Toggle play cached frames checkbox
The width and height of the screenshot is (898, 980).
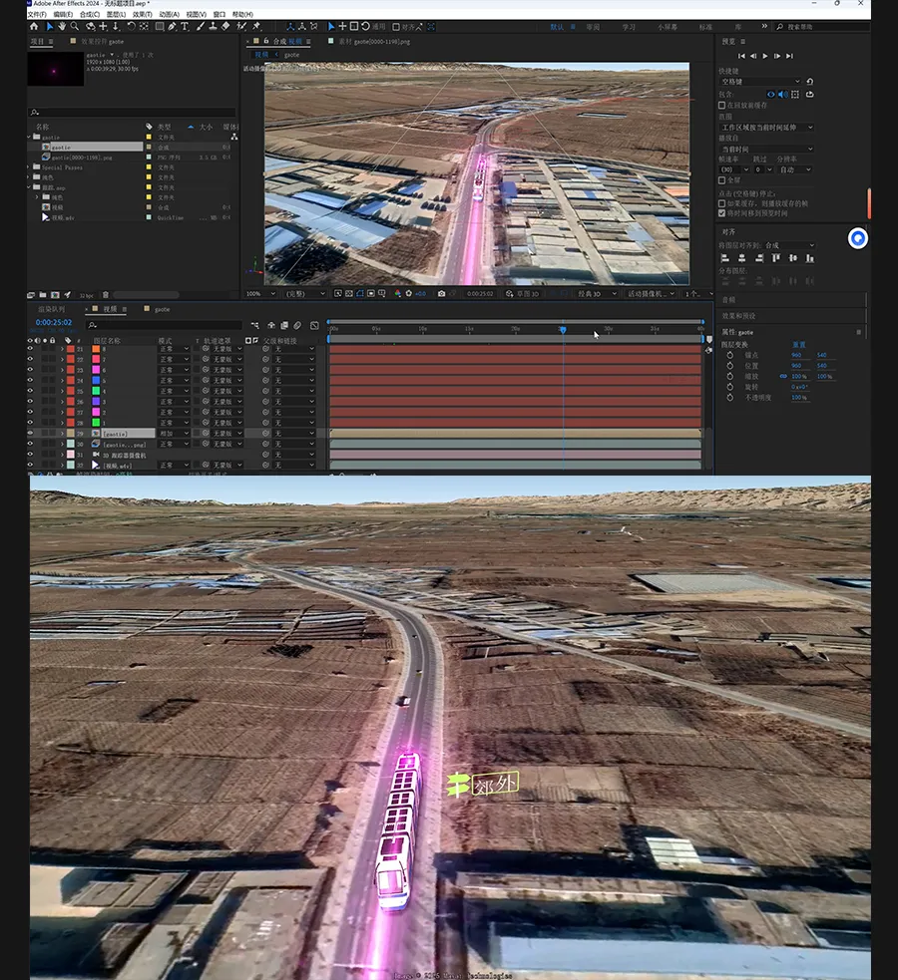tap(721, 203)
